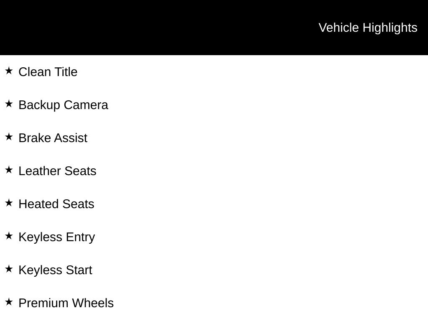Click the Keyless Entry highlight text

57,237
